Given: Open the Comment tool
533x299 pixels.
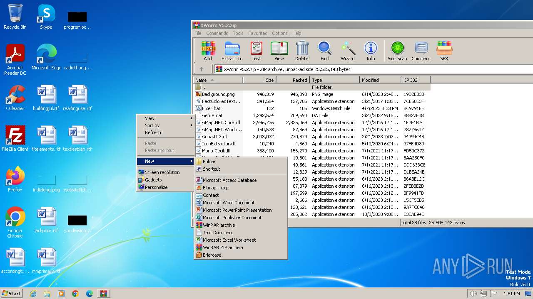Looking at the screenshot, I should (x=421, y=51).
